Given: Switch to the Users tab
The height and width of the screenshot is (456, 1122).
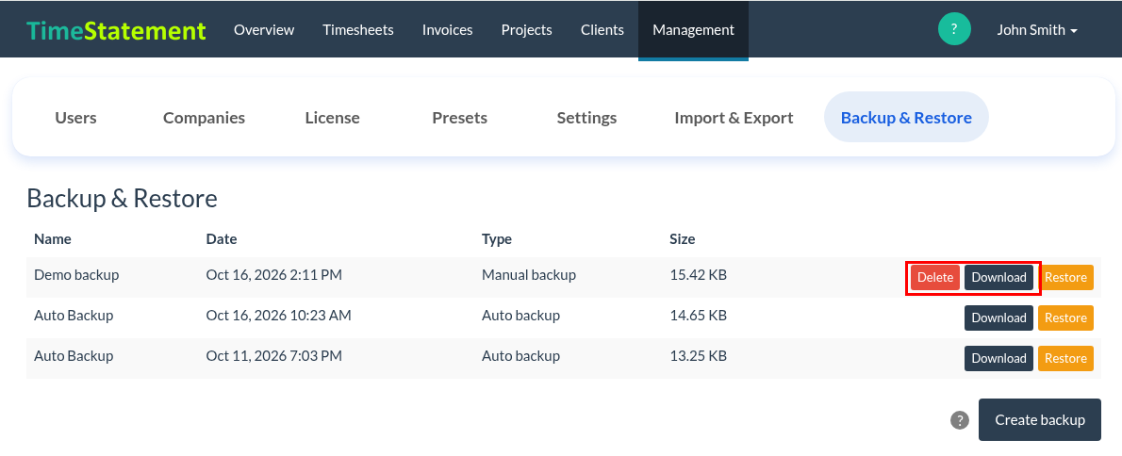Looking at the screenshot, I should pyautogui.click(x=75, y=117).
